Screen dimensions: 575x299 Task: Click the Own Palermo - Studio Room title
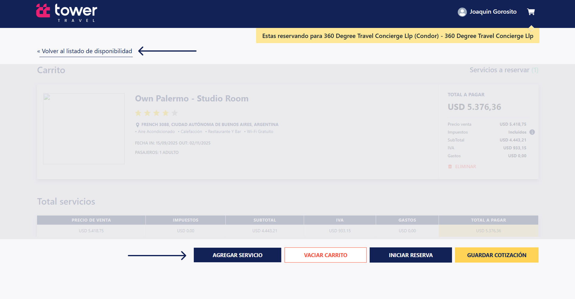click(192, 99)
